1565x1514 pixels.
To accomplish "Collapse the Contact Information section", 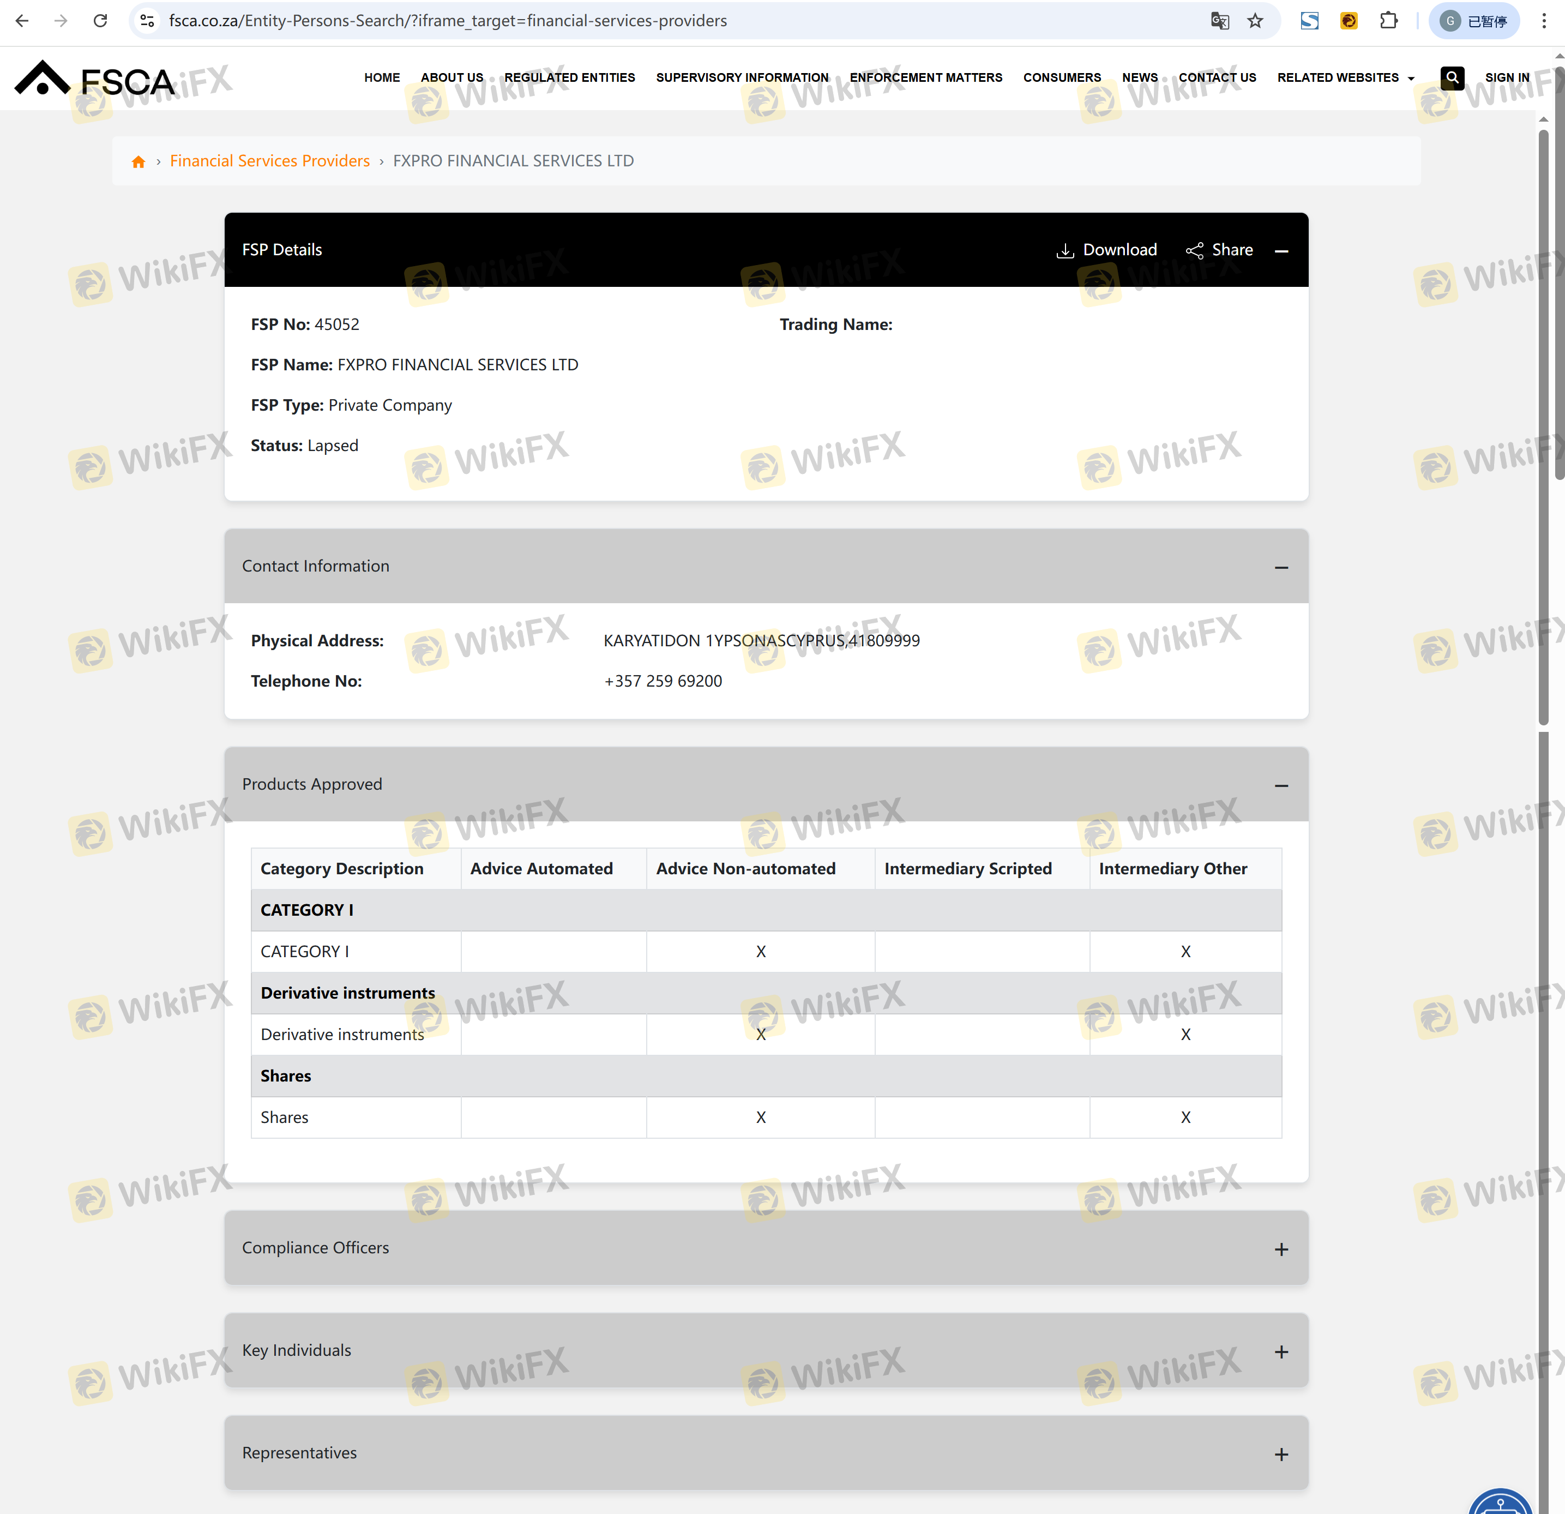I will point(1281,567).
